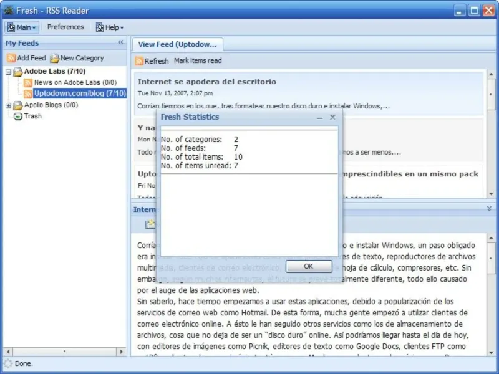Click right arrow of feeds horizontal scrollbar

coord(121,352)
